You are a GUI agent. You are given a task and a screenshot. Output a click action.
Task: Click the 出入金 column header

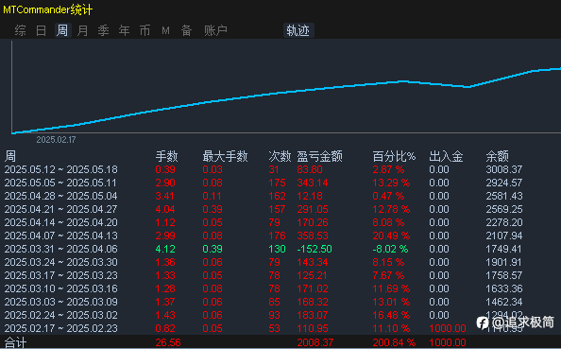click(446, 156)
